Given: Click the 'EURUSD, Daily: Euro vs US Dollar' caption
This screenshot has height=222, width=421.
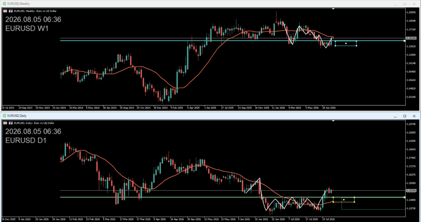Looking at the screenshot, I should click(34, 123).
